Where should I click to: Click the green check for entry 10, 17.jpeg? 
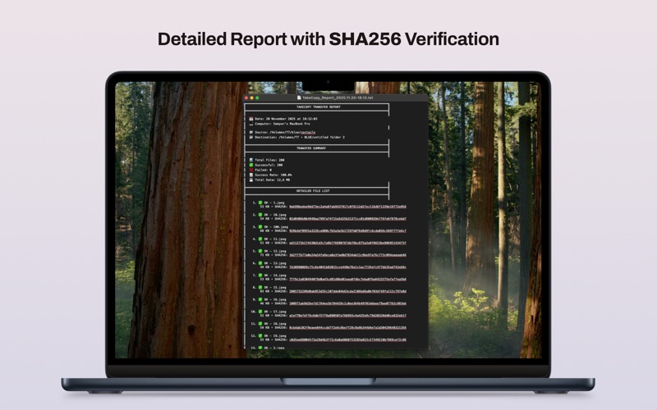click(260, 312)
